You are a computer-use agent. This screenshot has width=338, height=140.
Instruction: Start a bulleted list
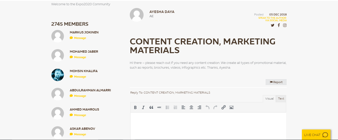tap(167, 108)
